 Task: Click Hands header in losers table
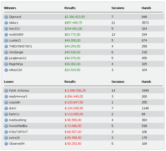pyautogui.click(x=146, y=82)
